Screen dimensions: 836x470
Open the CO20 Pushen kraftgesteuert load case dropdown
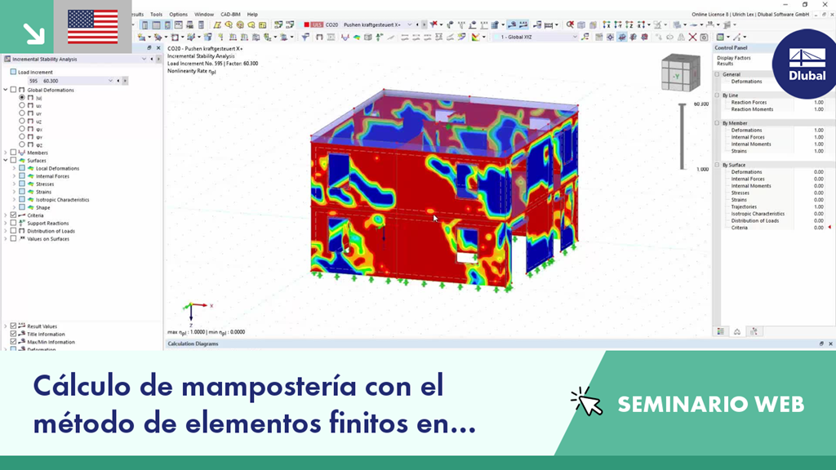[x=410, y=24]
